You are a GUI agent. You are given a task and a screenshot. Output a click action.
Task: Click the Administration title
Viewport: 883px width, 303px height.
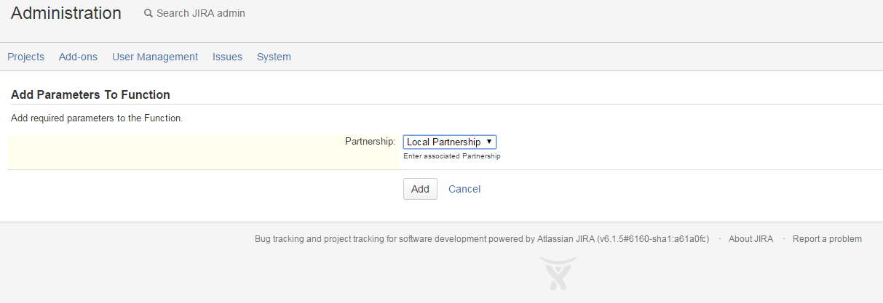click(x=66, y=13)
